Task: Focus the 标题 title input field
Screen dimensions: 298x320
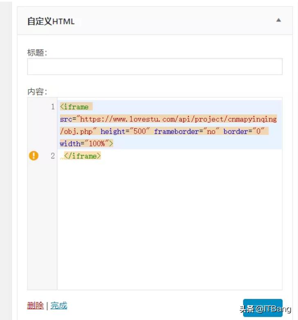Action: [x=155, y=66]
